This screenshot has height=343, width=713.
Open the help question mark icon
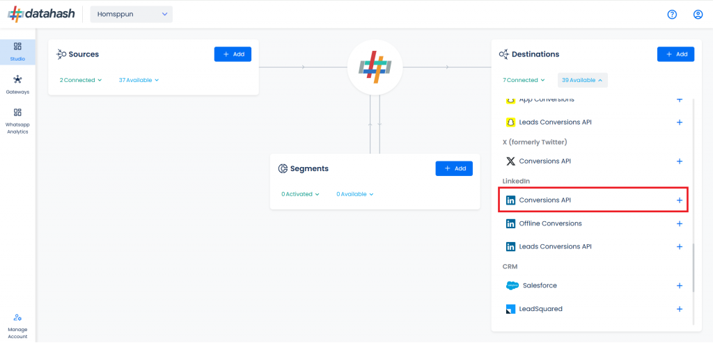[672, 15]
